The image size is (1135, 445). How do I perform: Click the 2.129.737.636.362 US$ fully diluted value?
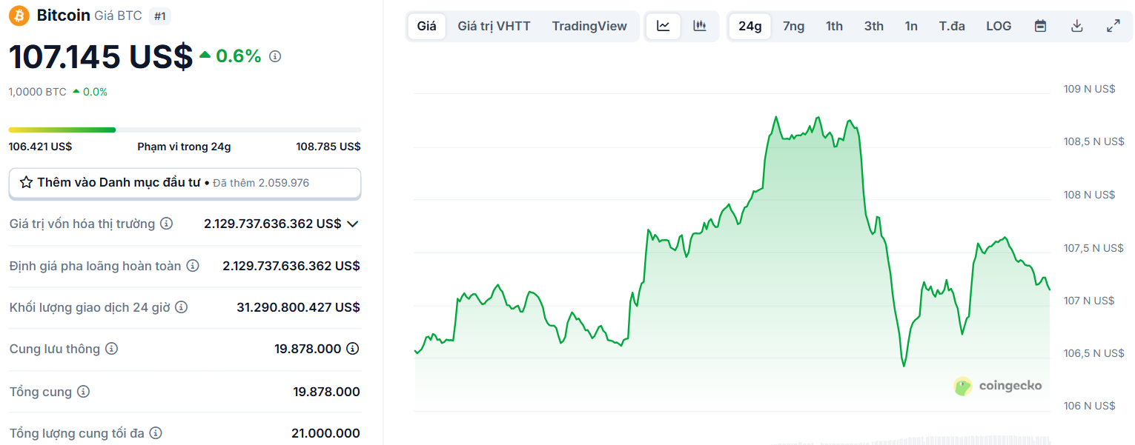(x=291, y=265)
